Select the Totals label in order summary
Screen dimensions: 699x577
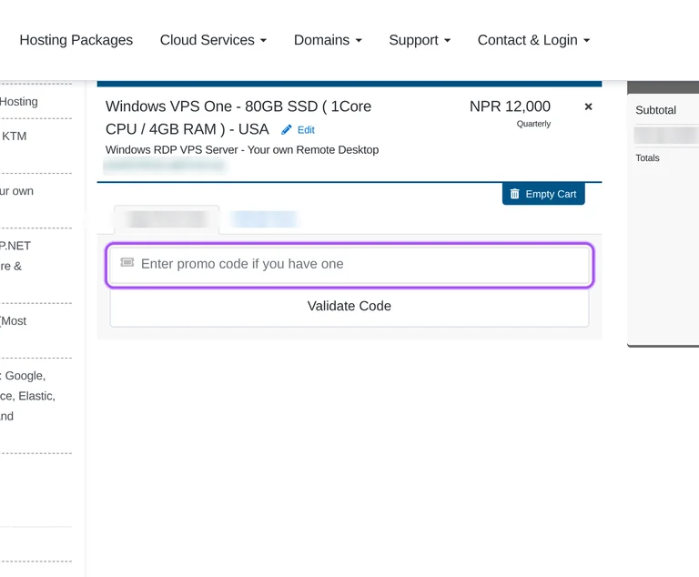[647, 158]
